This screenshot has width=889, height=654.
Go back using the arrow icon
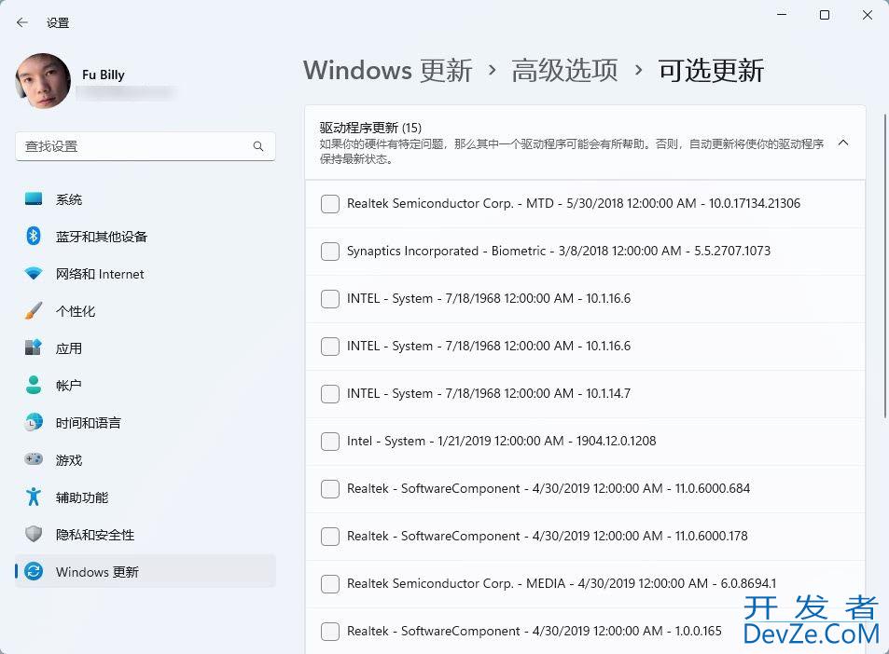[22, 22]
